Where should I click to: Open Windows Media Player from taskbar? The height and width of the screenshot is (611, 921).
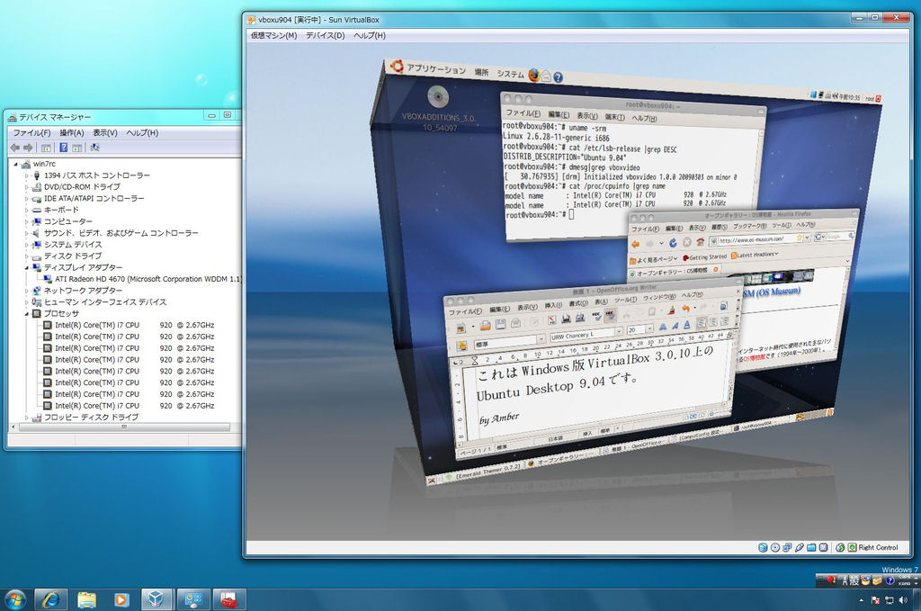(x=121, y=600)
